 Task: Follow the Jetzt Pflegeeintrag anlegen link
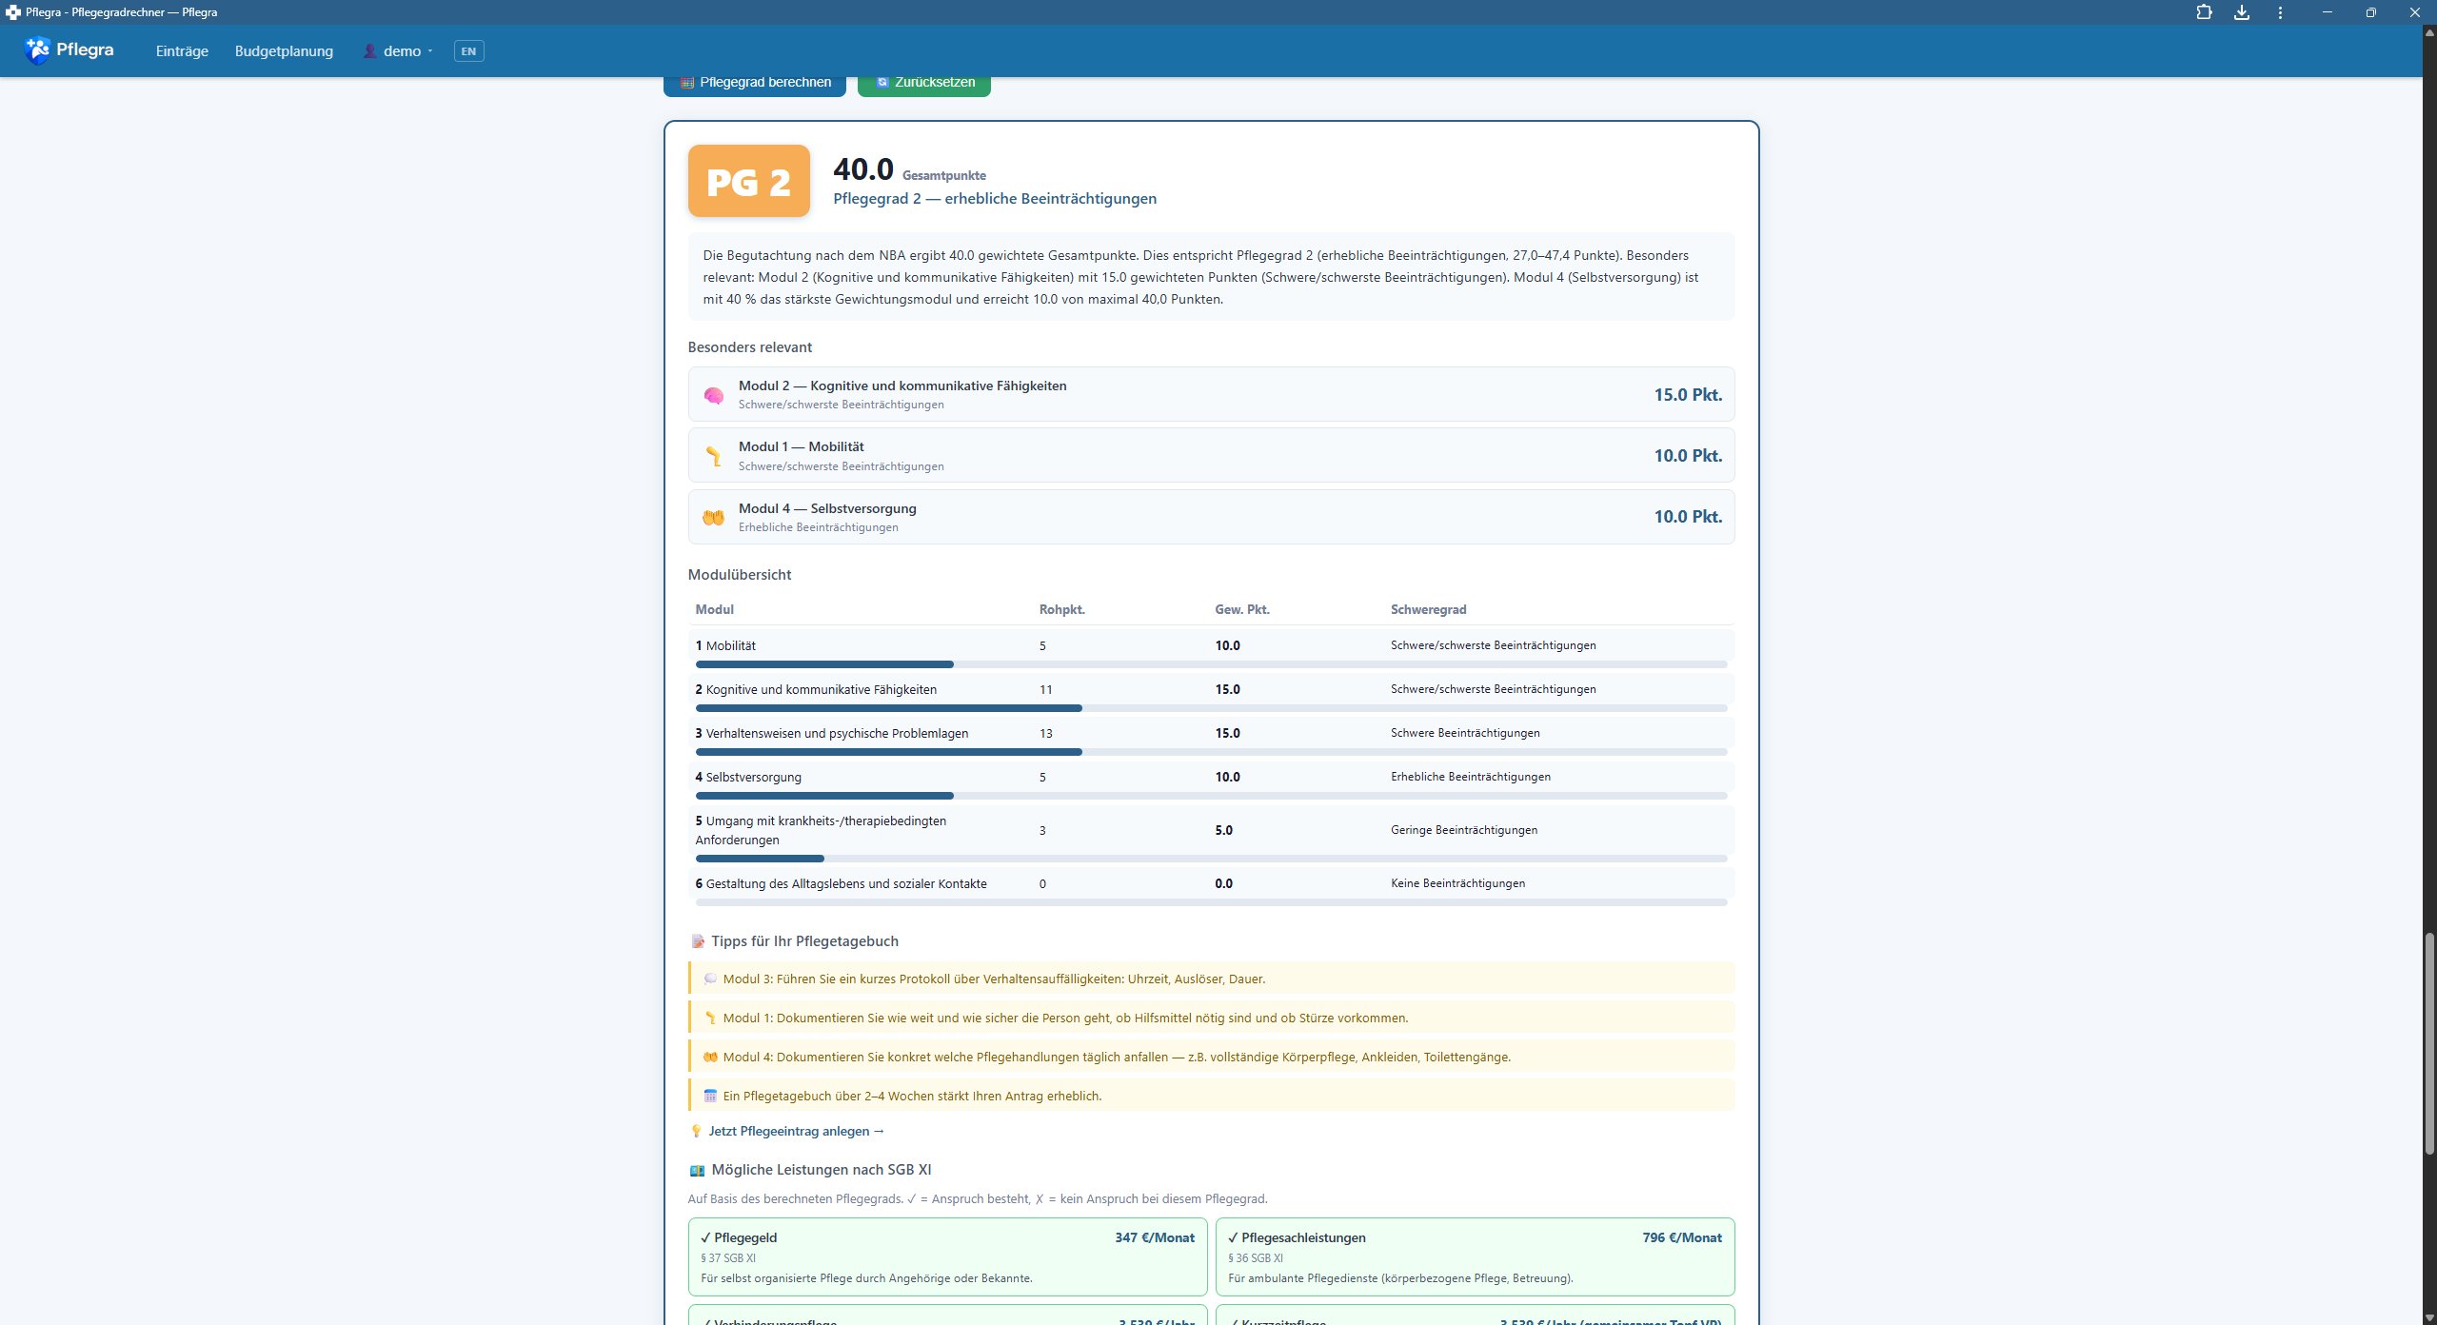(x=797, y=1131)
